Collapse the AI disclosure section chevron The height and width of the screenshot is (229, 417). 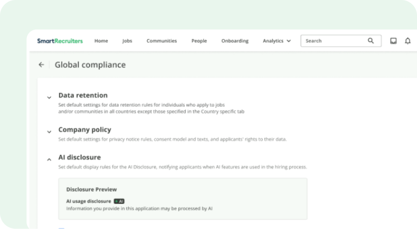(49, 159)
